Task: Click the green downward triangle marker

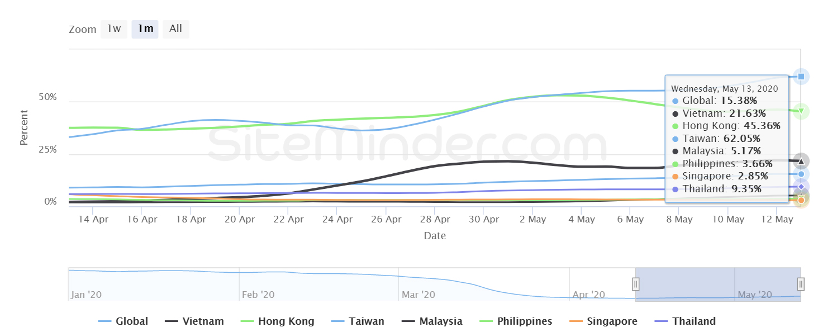Action: click(801, 111)
